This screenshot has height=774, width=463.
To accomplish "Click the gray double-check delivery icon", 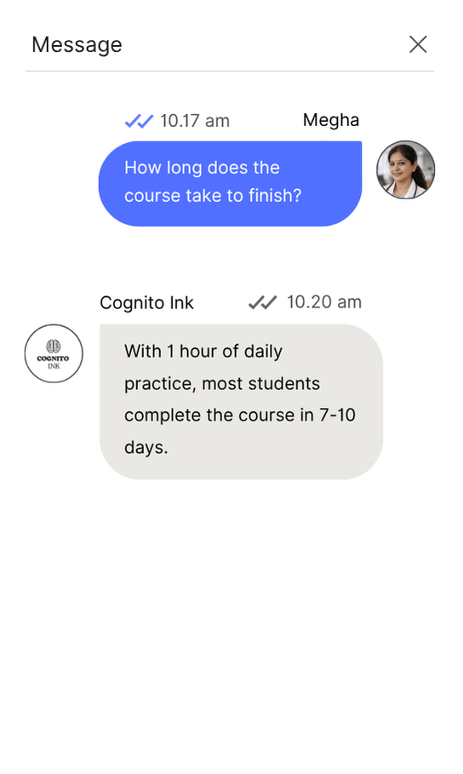I will [263, 302].
